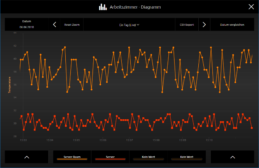Open the Ein Tag (Live) dropdown
Viewport: 259px width, 168px height.
(x=129, y=25)
